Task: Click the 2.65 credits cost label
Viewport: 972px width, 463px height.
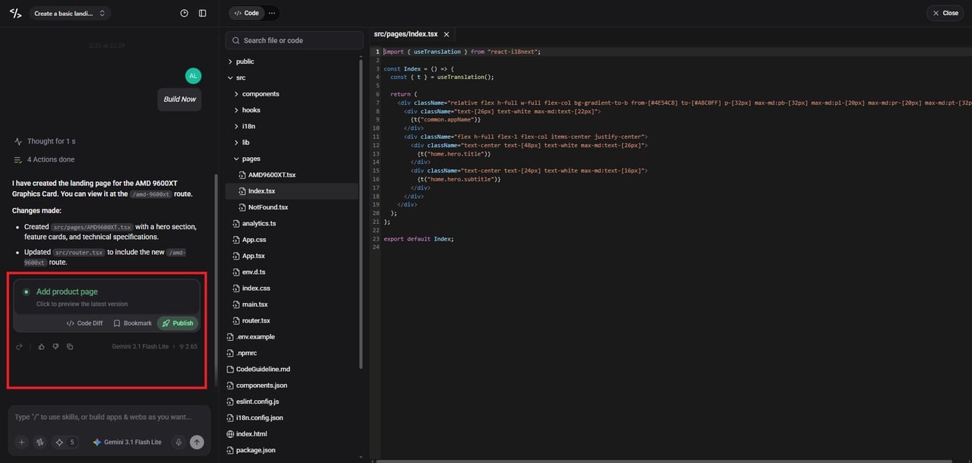Action: click(188, 347)
